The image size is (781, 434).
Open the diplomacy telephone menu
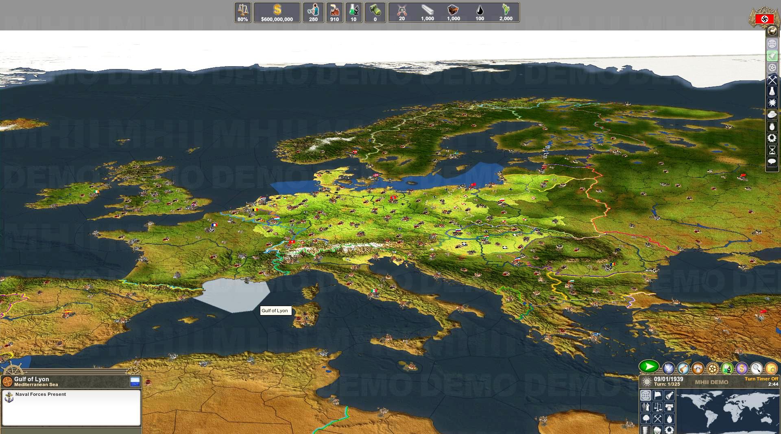click(698, 368)
